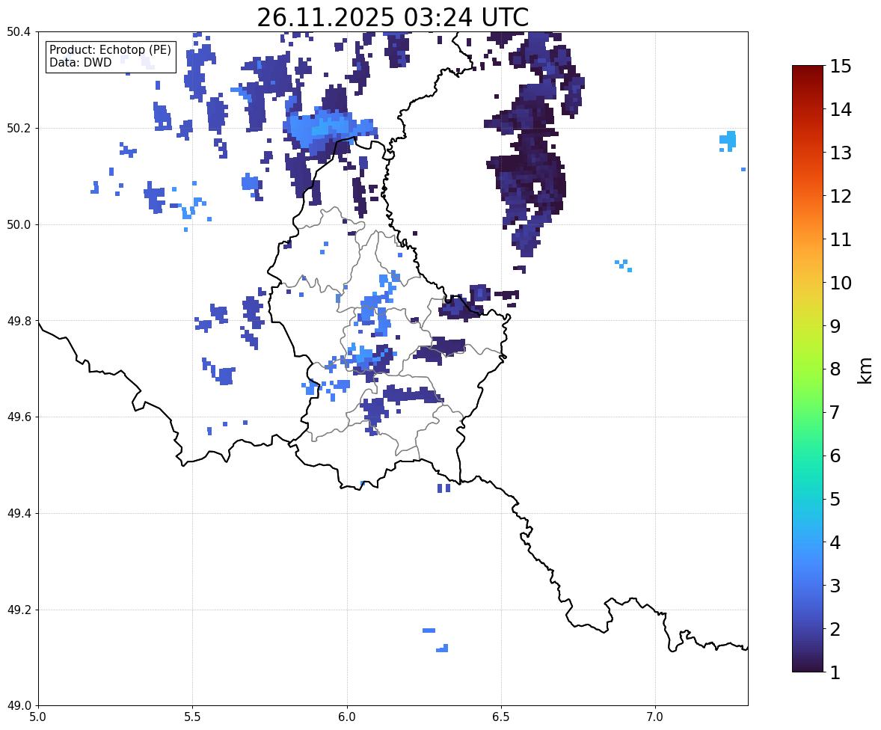The image size is (881, 730).
Task: Click the colorbar label '12'
Action: (x=841, y=196)
